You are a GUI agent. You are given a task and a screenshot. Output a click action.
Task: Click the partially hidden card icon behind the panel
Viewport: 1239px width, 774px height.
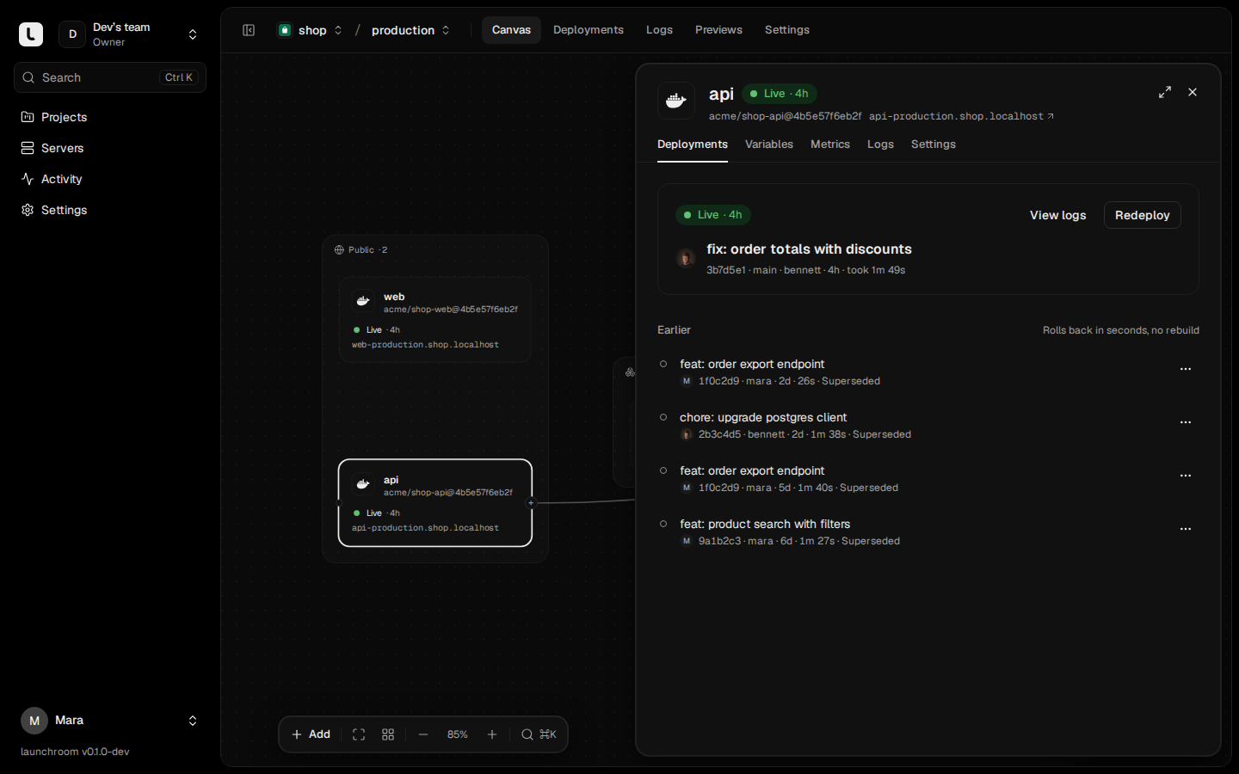pos(630,372)
